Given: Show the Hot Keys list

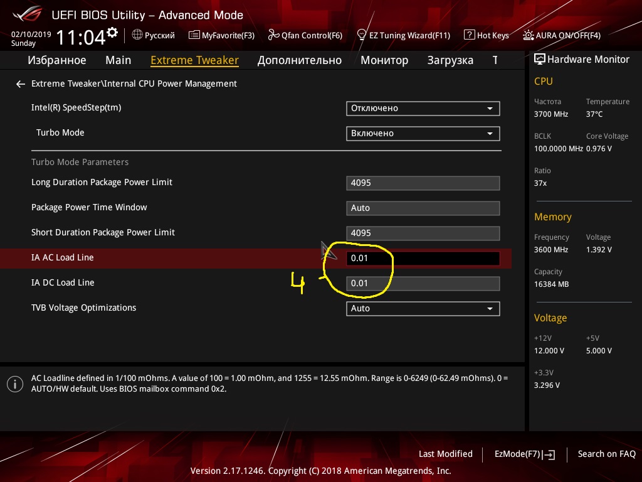Looking at the screenshot, I should click(493, 35).
